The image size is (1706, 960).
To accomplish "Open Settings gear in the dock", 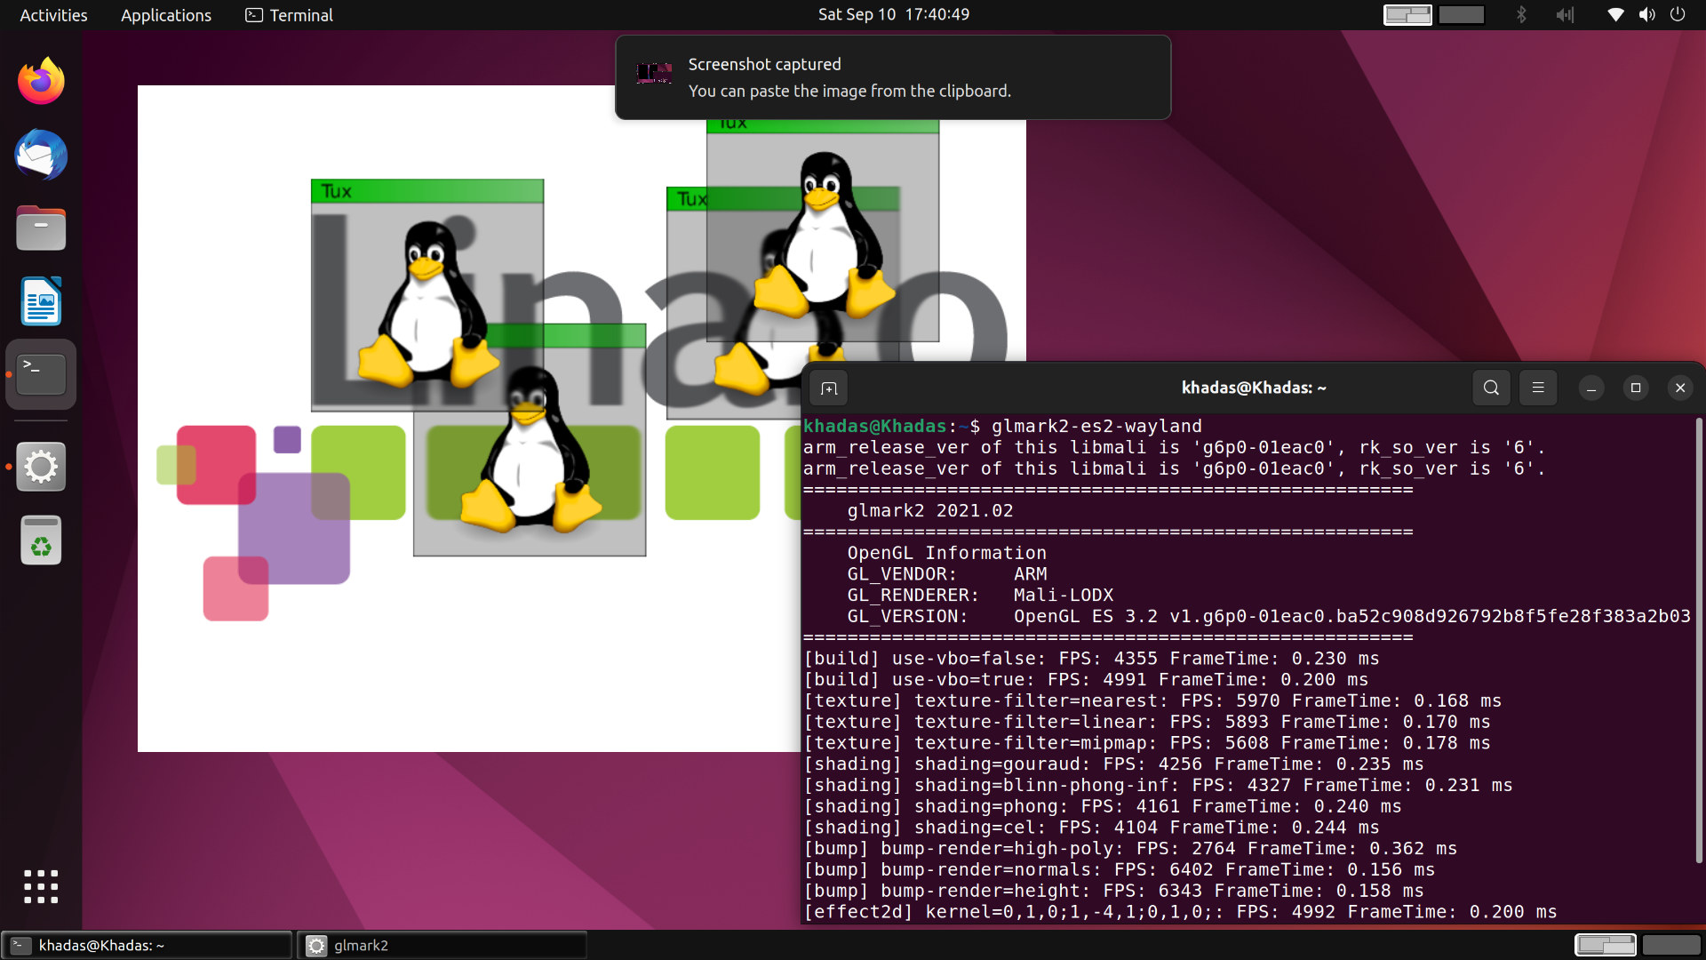I will click(41, 467).
